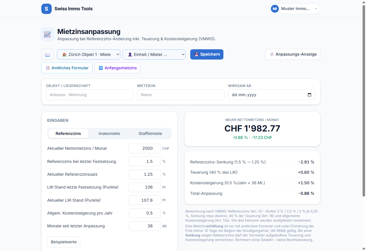Edit Monate seit letzter Anpassung field
This screenshot has height=251, width=366.
click(145, 226)
